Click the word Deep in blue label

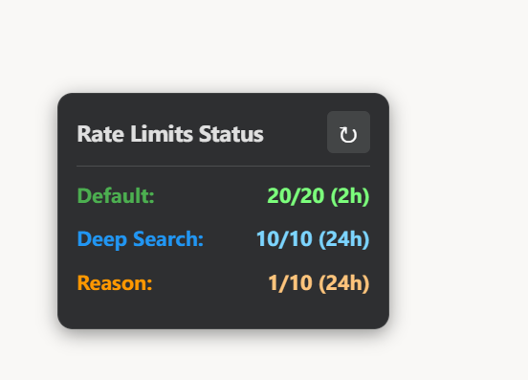point(102,240)
